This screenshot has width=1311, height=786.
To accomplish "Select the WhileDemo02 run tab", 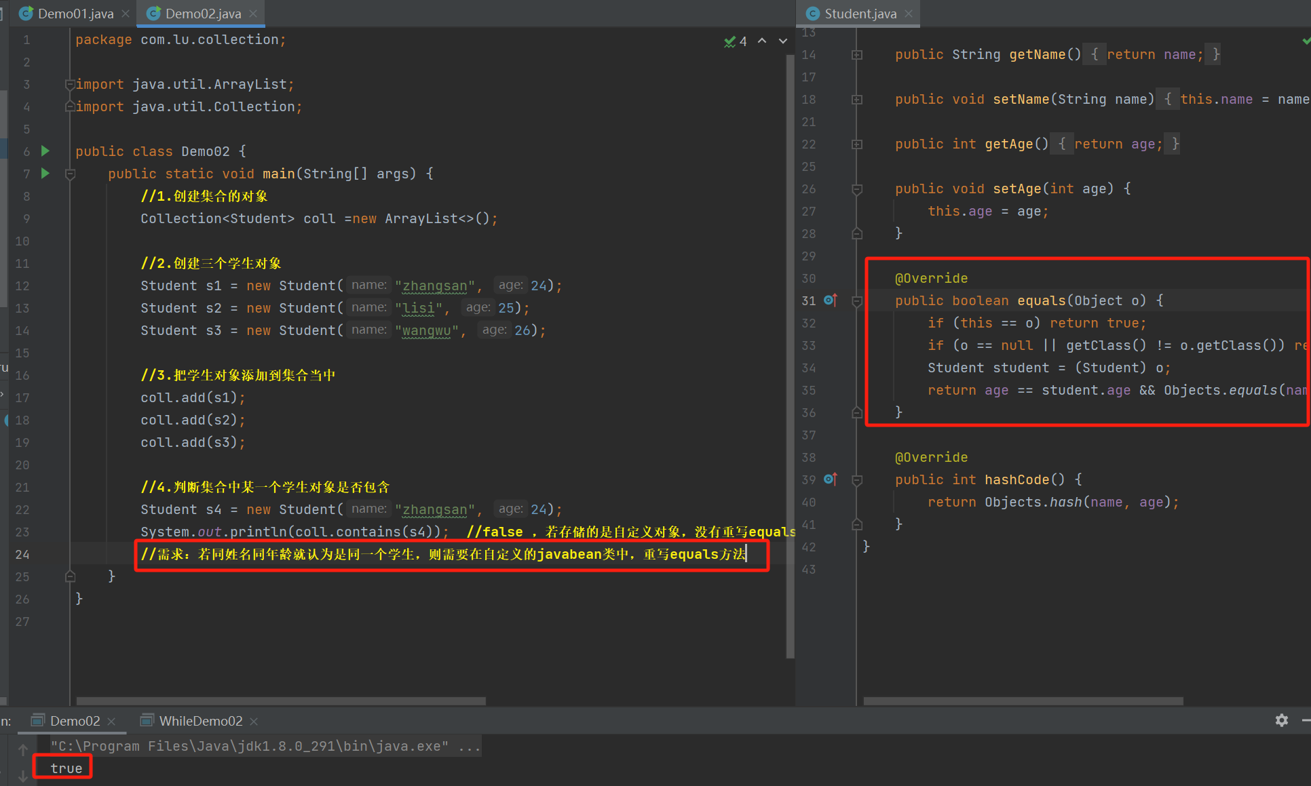I will 200,721.
